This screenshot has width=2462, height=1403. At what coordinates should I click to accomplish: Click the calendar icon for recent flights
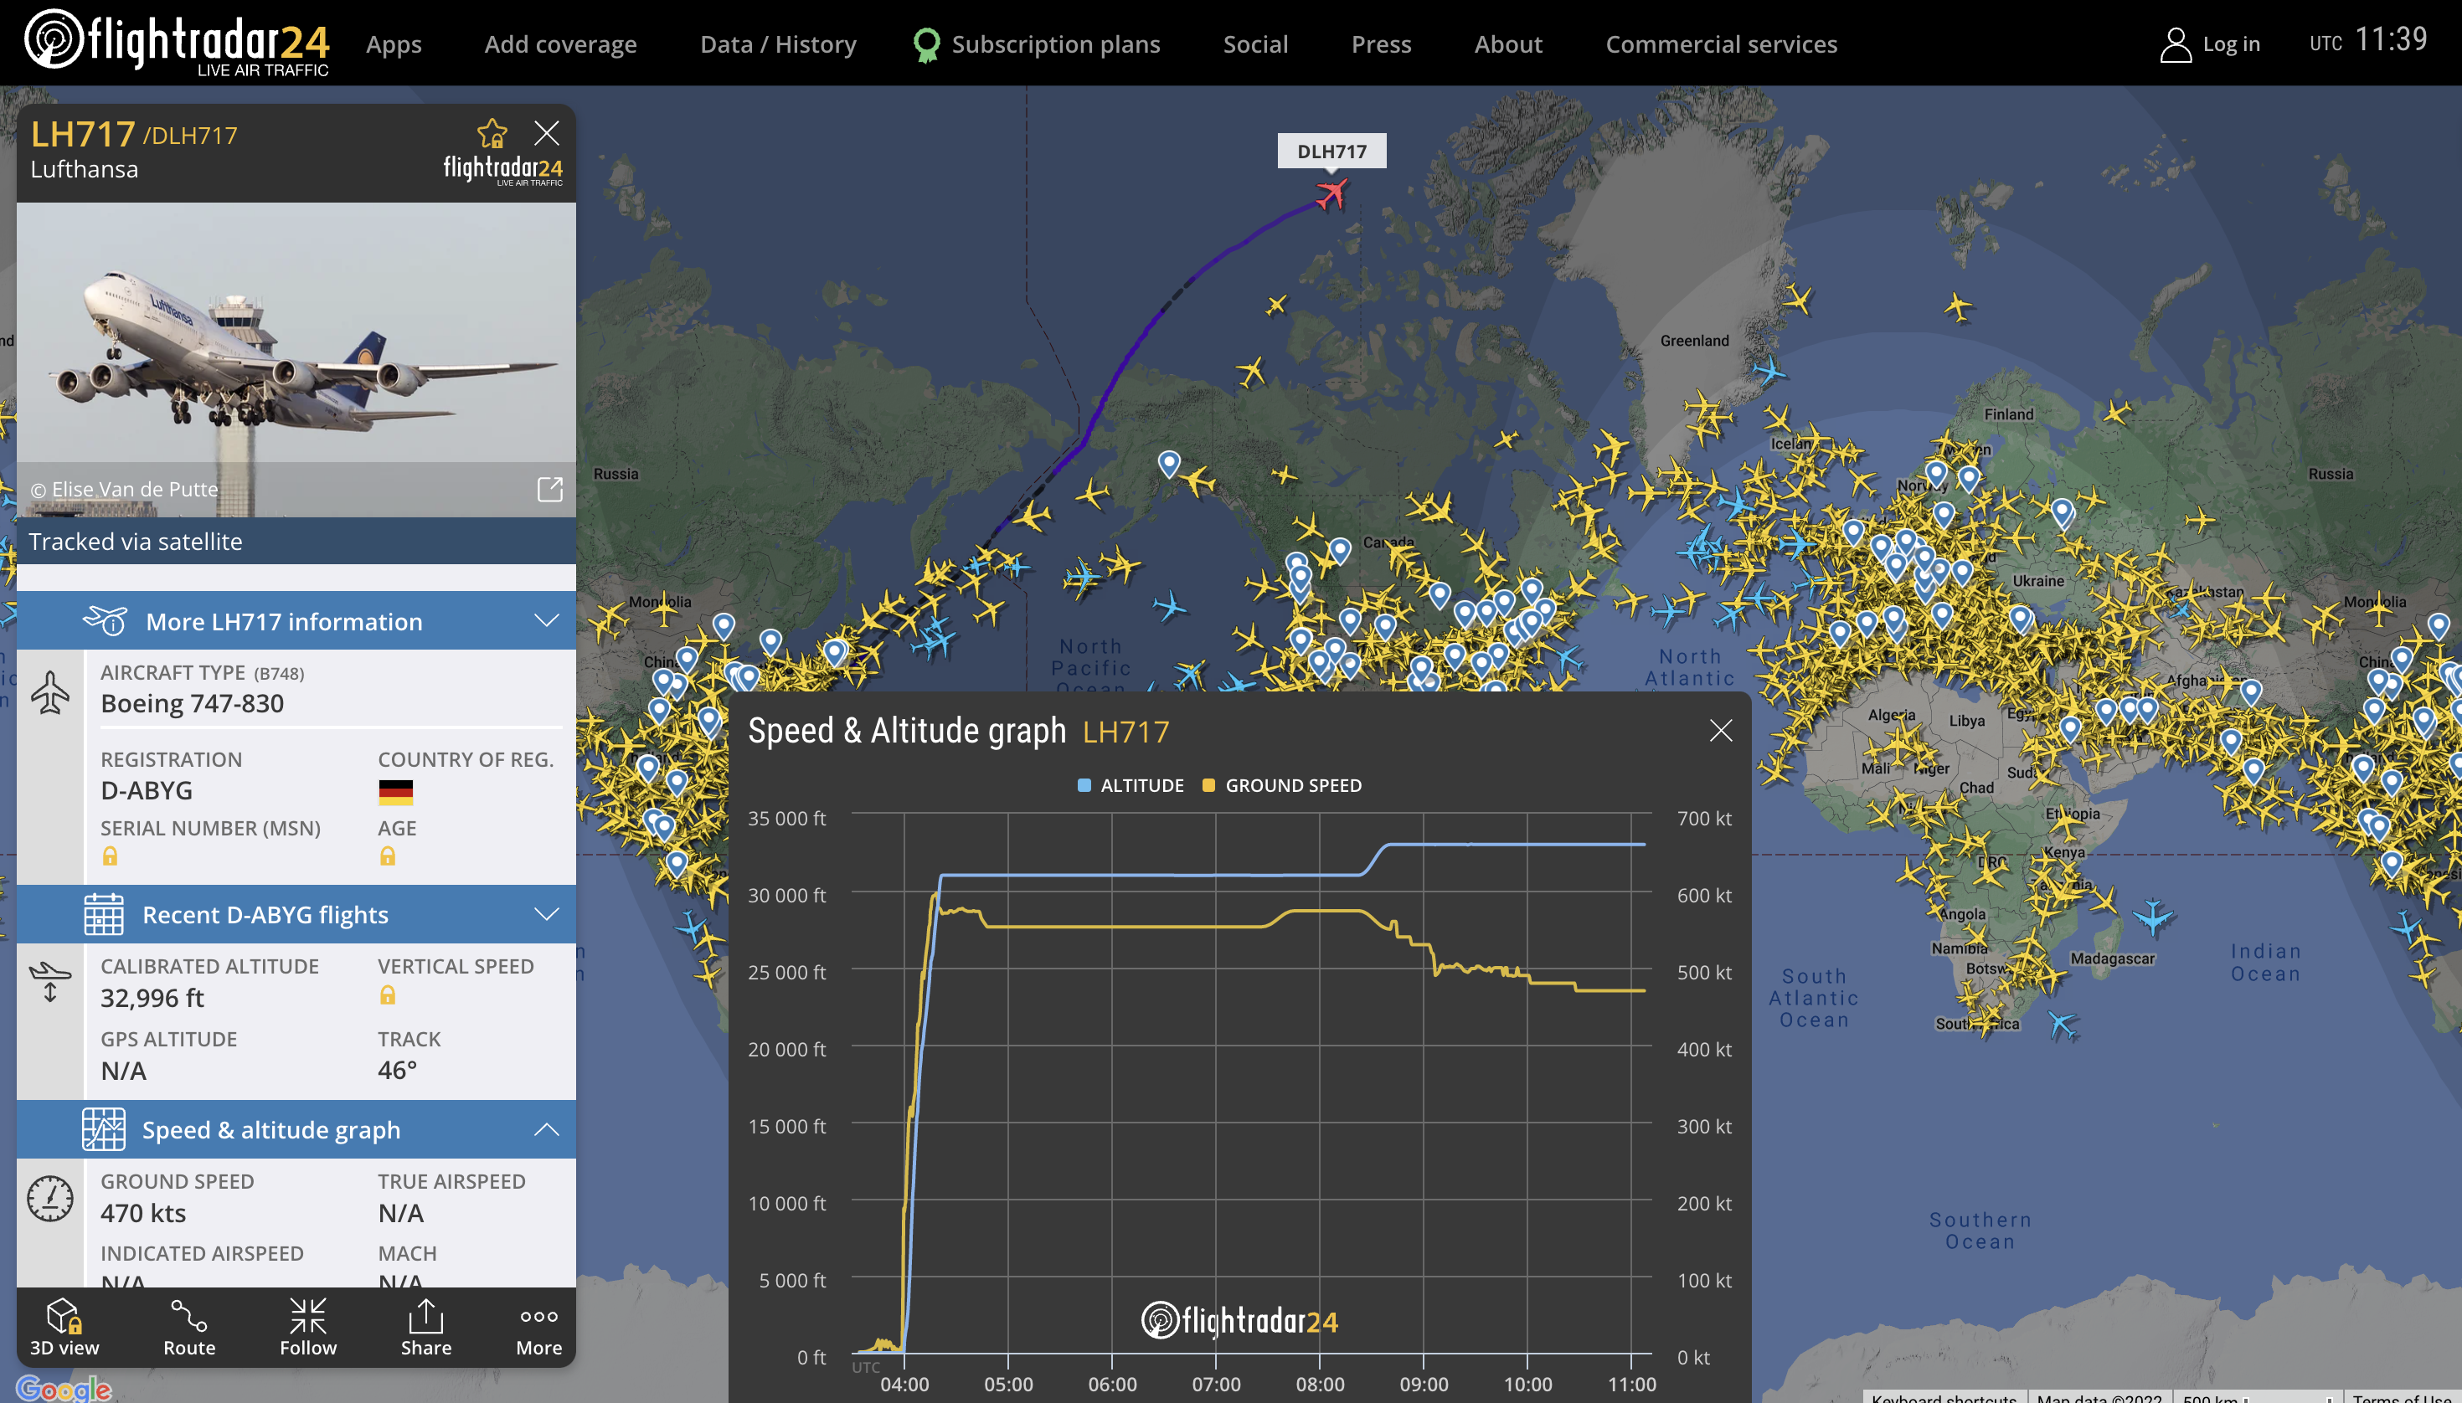tap(103, 914)
